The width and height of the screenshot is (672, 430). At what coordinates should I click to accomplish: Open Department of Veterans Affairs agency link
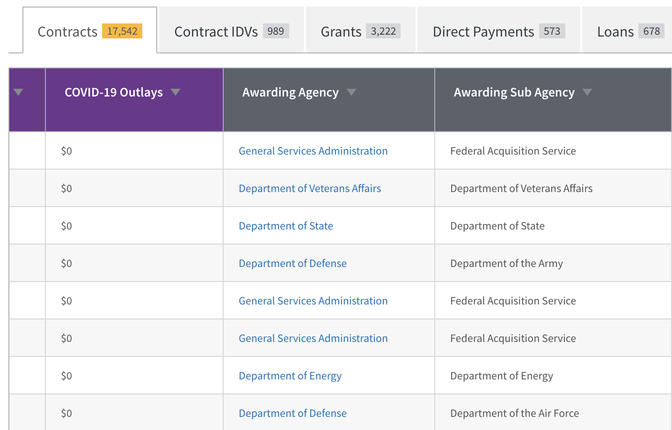coord(310,188)
